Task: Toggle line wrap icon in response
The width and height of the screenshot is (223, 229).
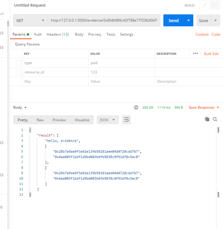Action: click(x=126, y=120)
